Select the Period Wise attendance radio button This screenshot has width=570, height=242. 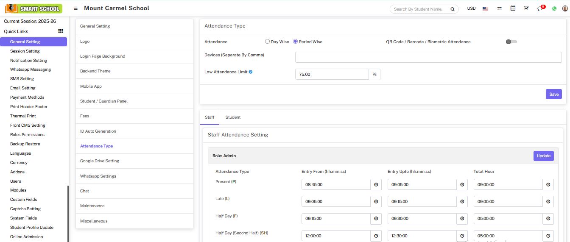tap(296, 42)
